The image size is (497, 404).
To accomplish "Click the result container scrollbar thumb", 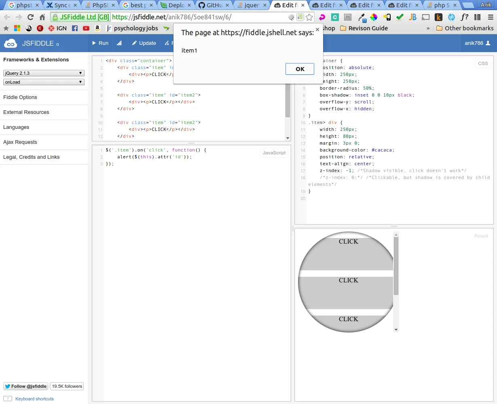I will (x=396, y=266).
